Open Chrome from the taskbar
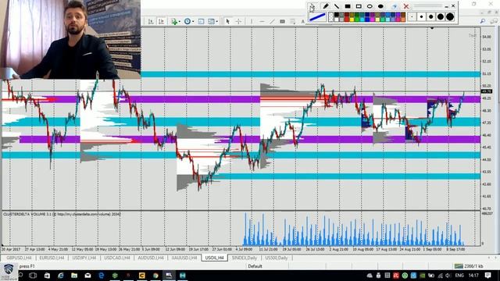This screenshot has width=500, height=281. pyautogui.click(x=155, y=276)
